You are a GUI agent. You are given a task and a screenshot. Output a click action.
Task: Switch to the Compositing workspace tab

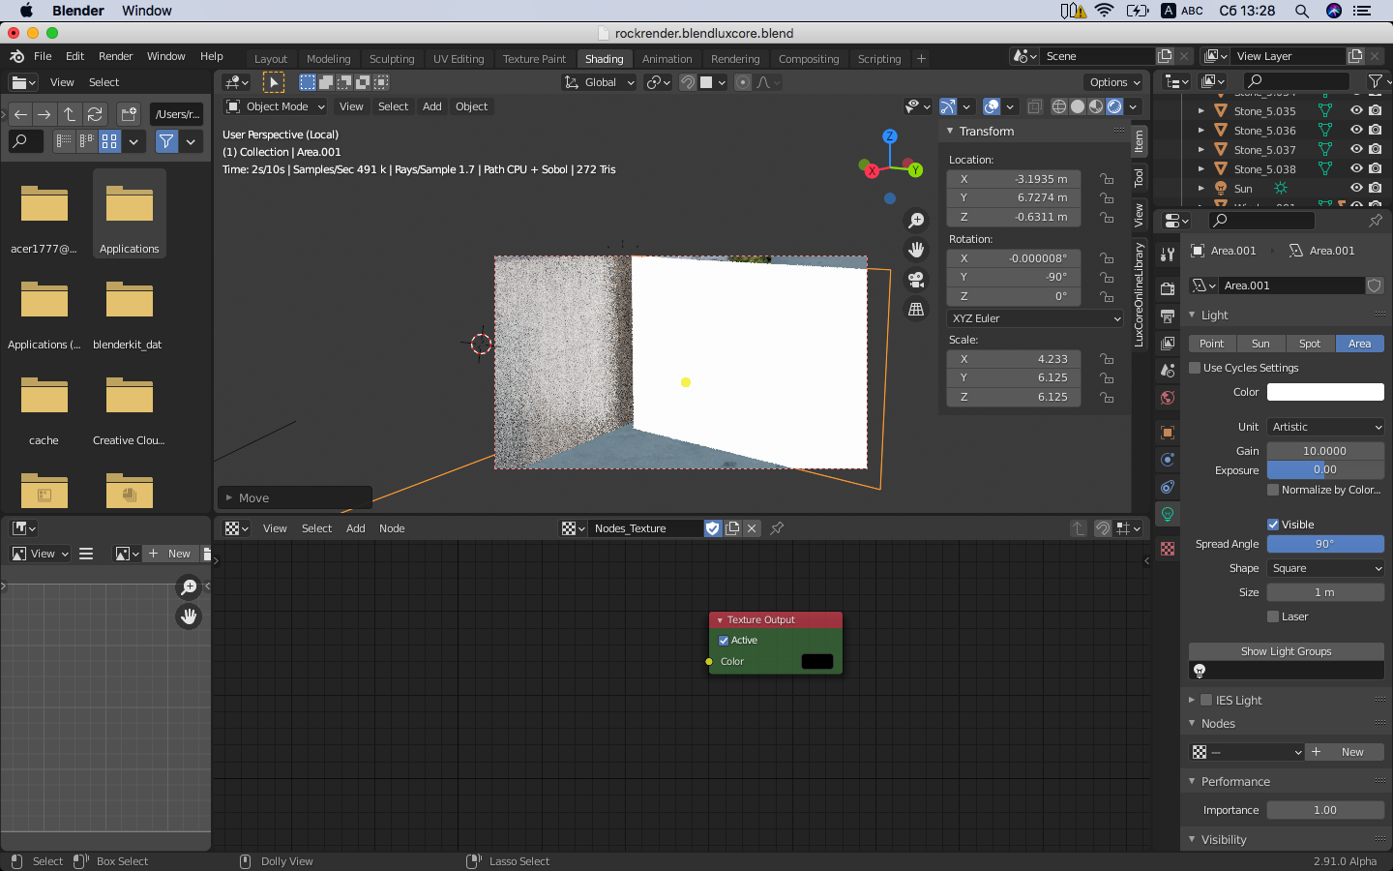808,59
